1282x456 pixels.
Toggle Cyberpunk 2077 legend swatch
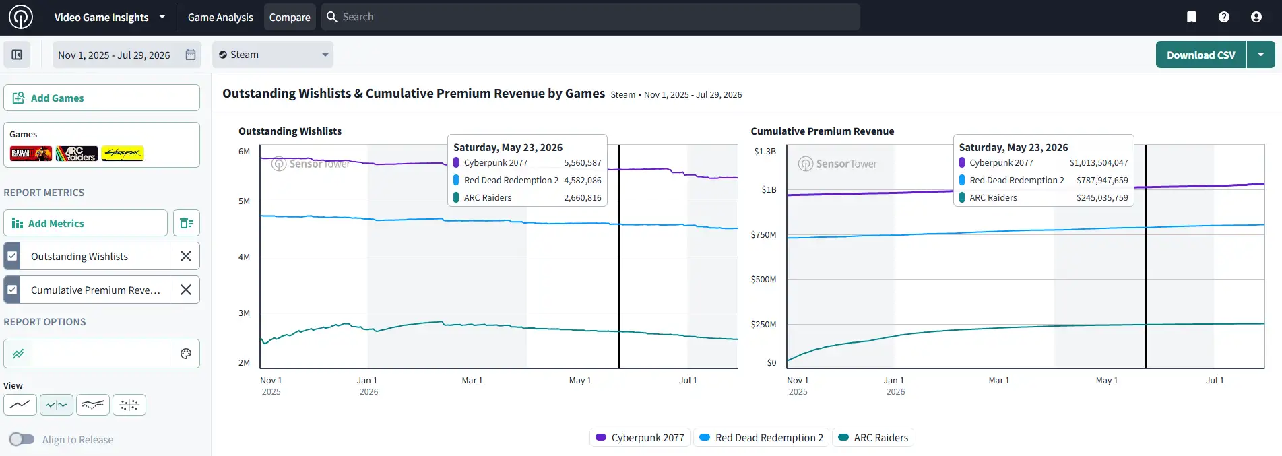click(601, 437)
